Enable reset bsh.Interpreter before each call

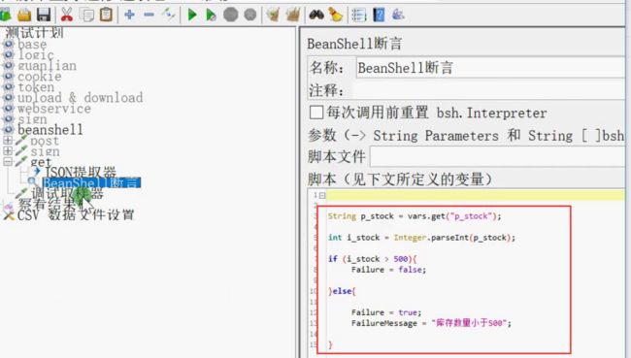[x=316, y=113]
